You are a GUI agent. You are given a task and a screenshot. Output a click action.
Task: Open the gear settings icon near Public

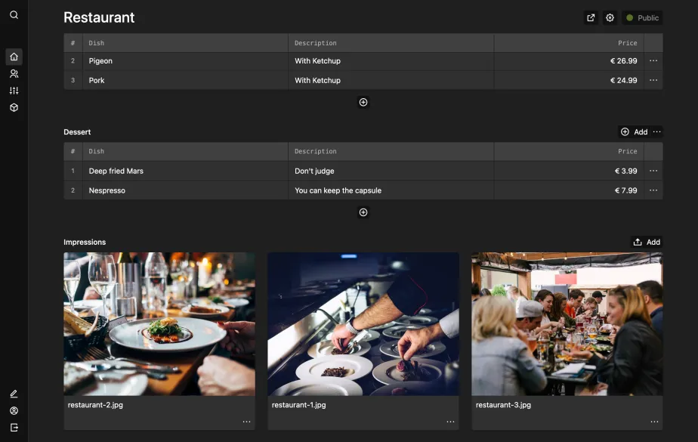[610, 18]
